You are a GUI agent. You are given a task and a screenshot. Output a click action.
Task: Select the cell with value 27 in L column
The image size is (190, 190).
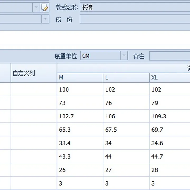coord(126,170)
